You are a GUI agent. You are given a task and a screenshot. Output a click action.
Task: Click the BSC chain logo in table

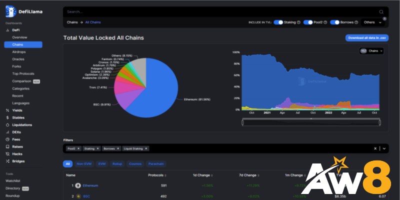point(78,196)
